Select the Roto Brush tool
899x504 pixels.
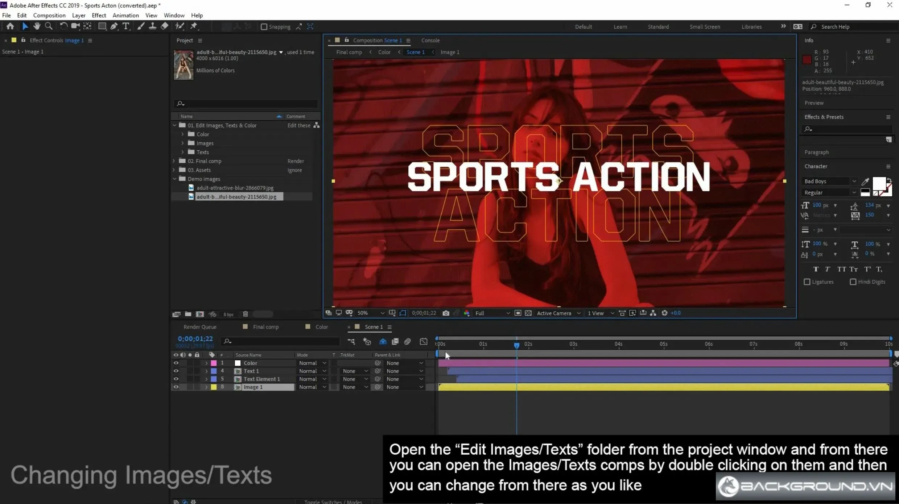click(x=180, y=26)
